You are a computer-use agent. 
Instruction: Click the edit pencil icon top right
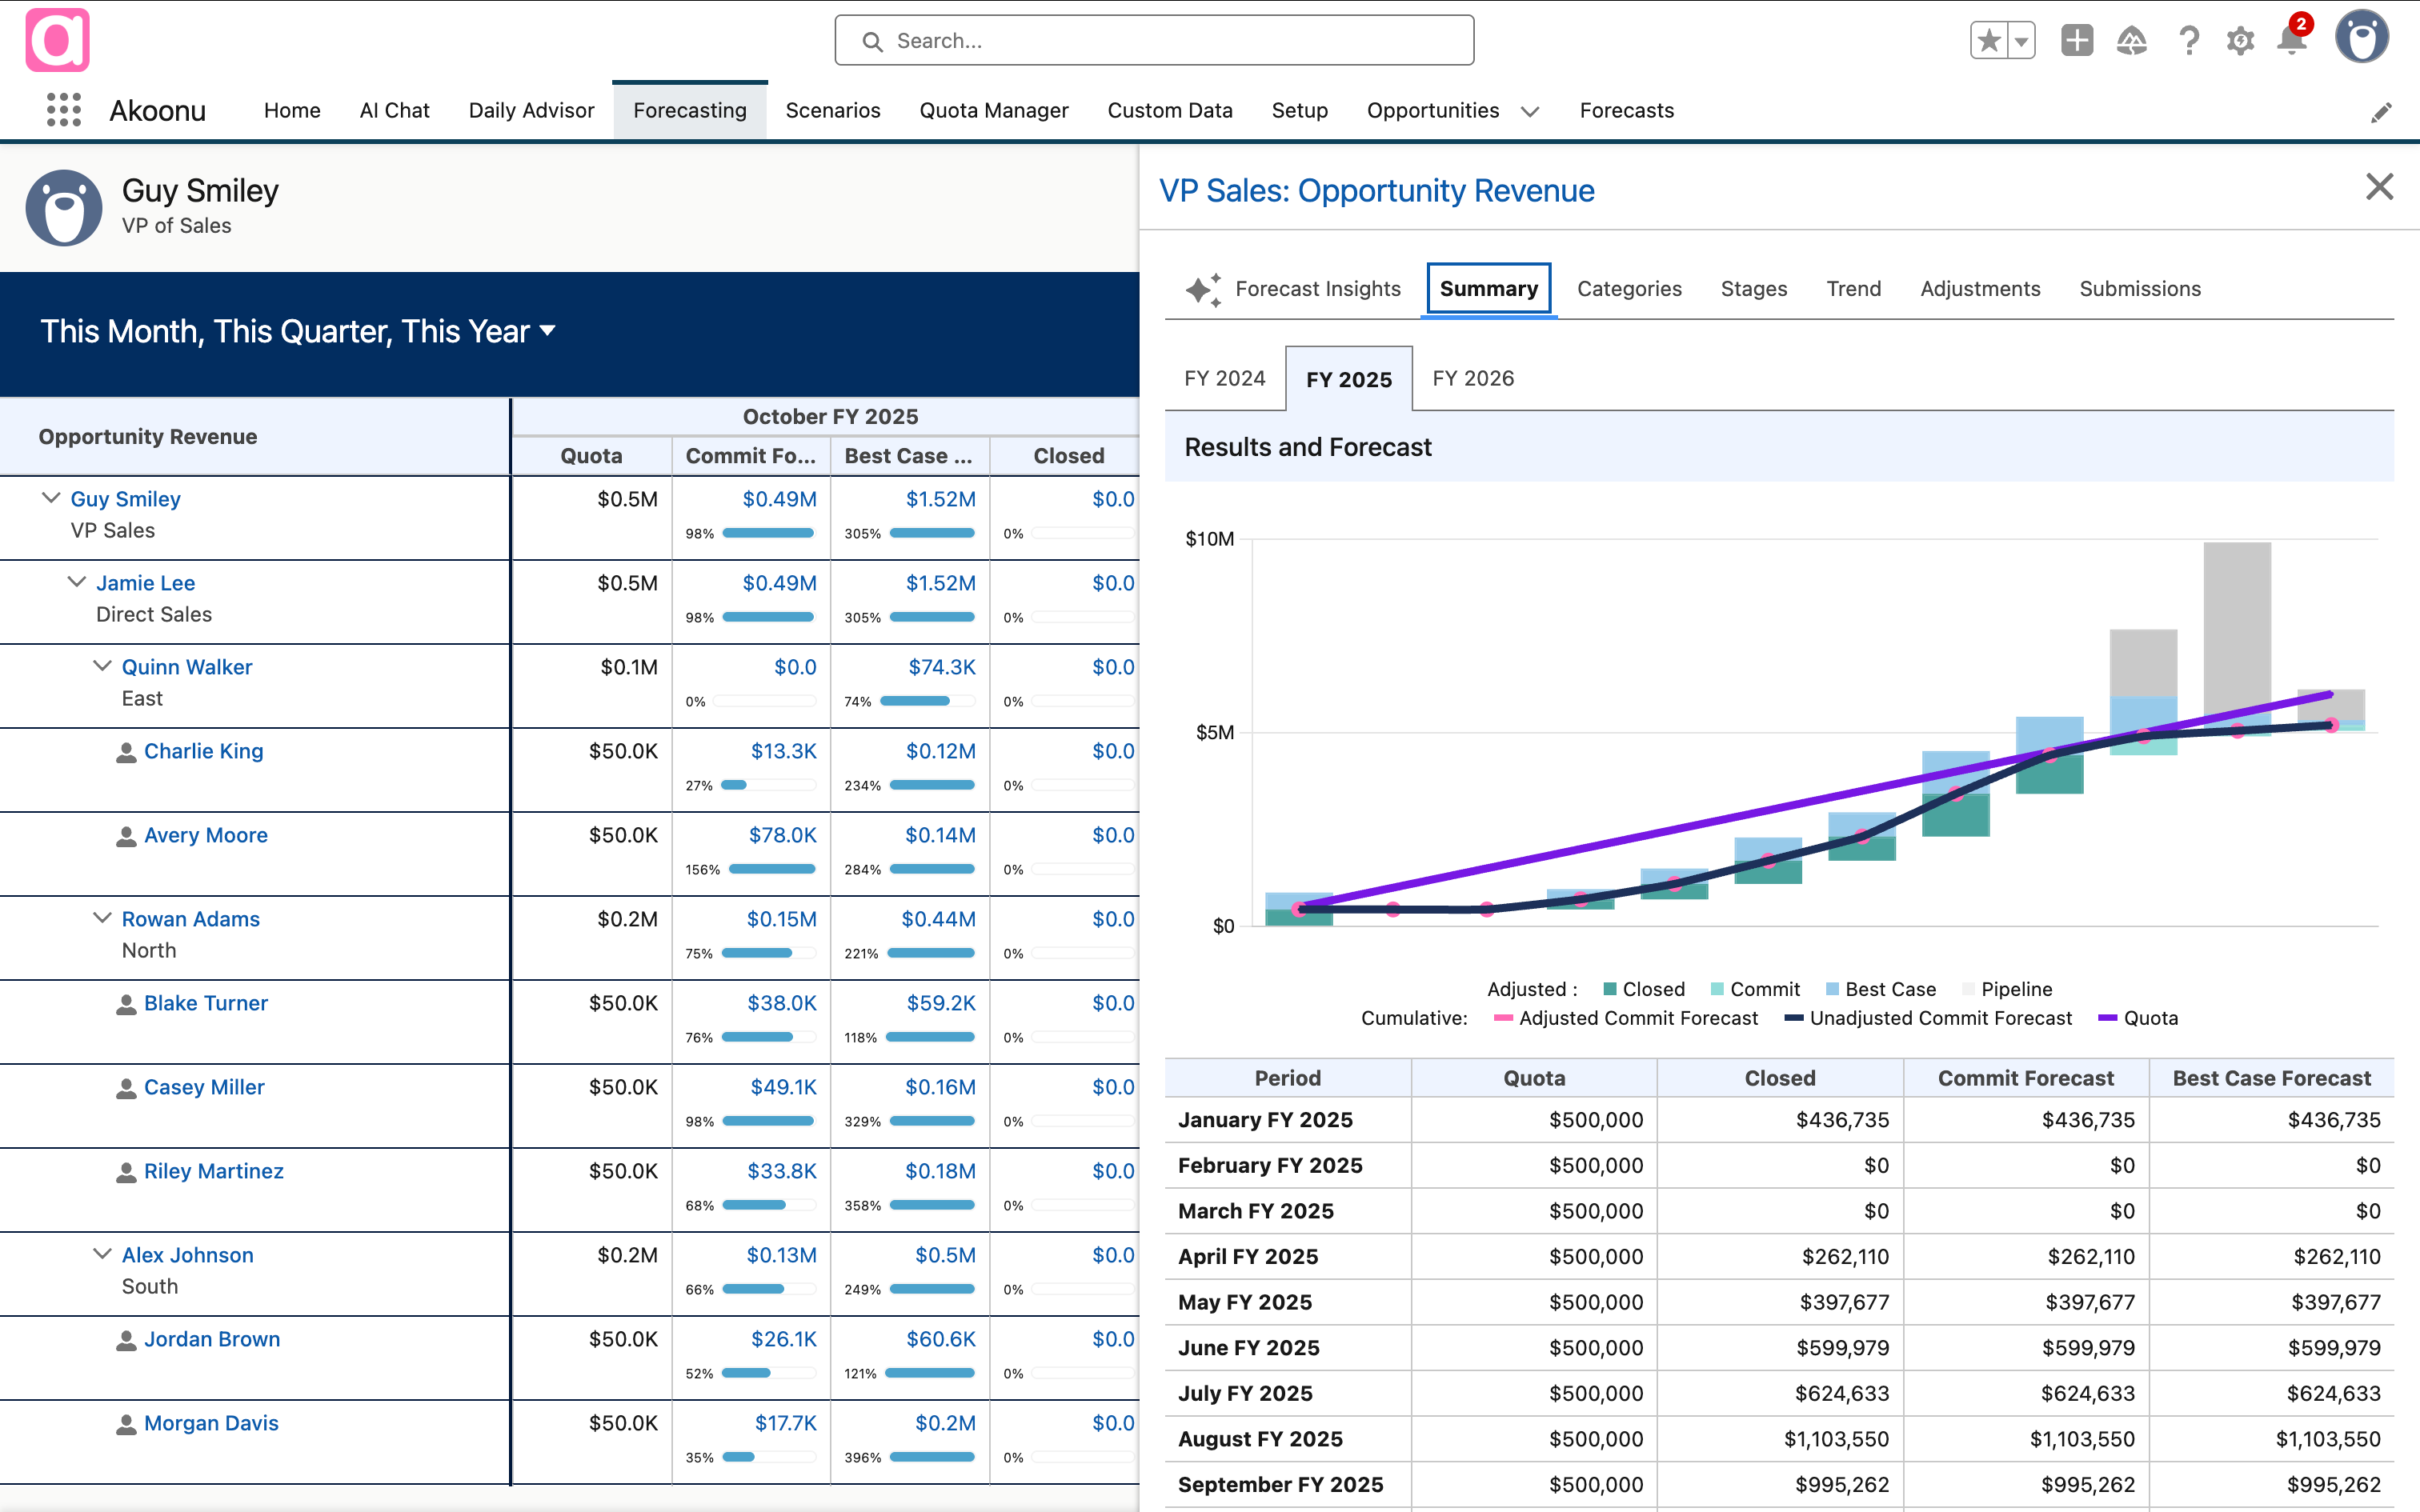click(2384, 110)
